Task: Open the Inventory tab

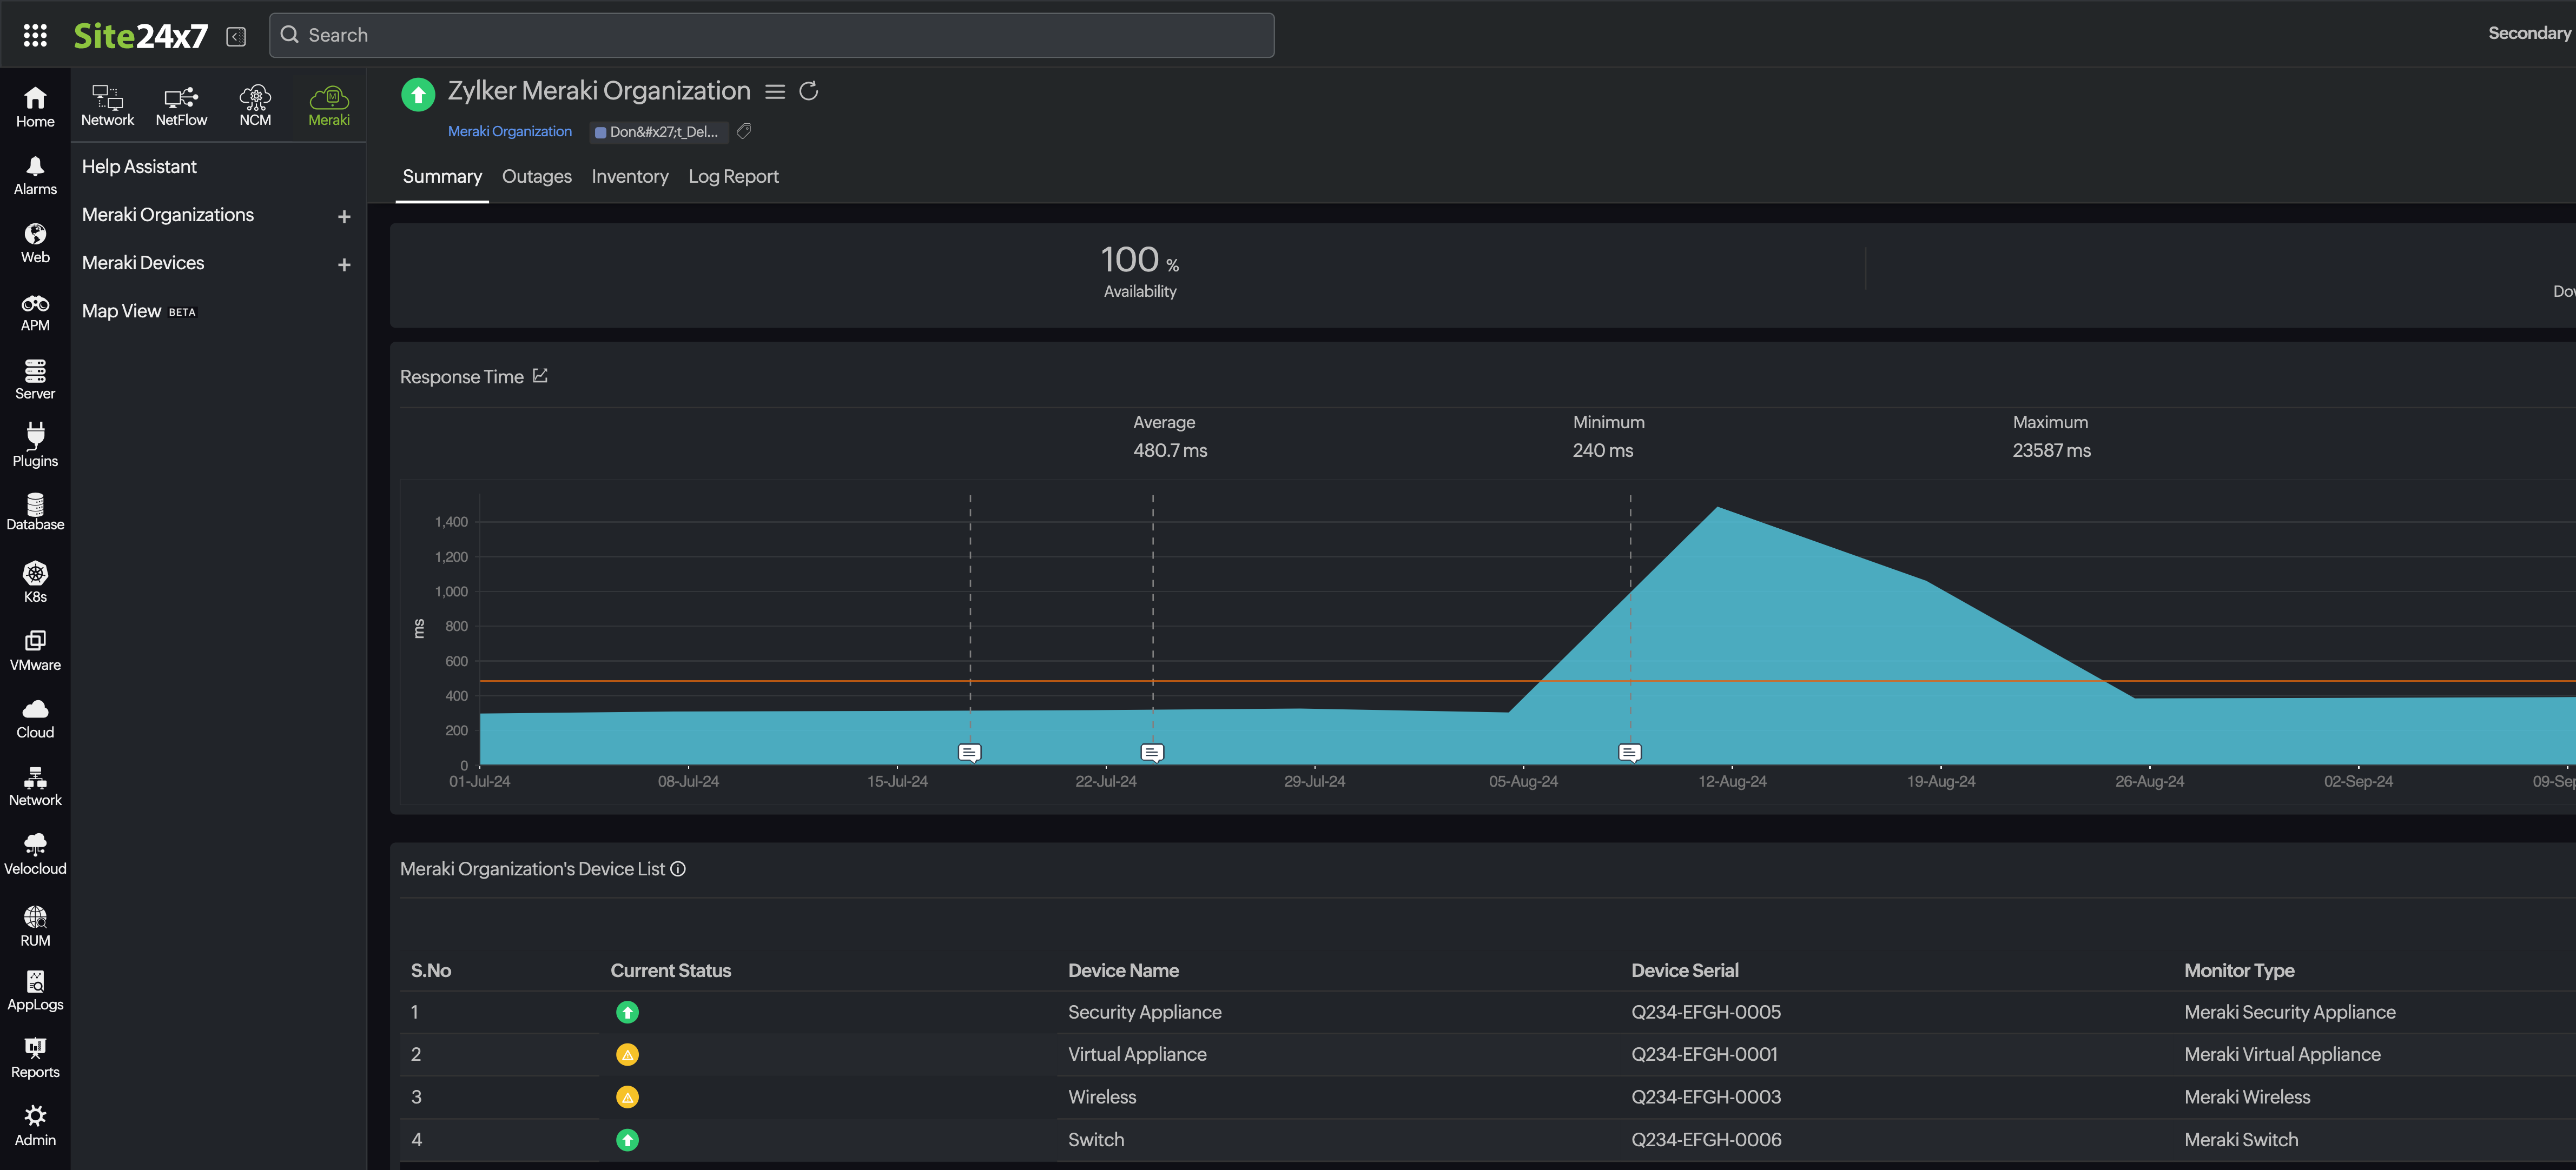Action: (x=630, y=176)
